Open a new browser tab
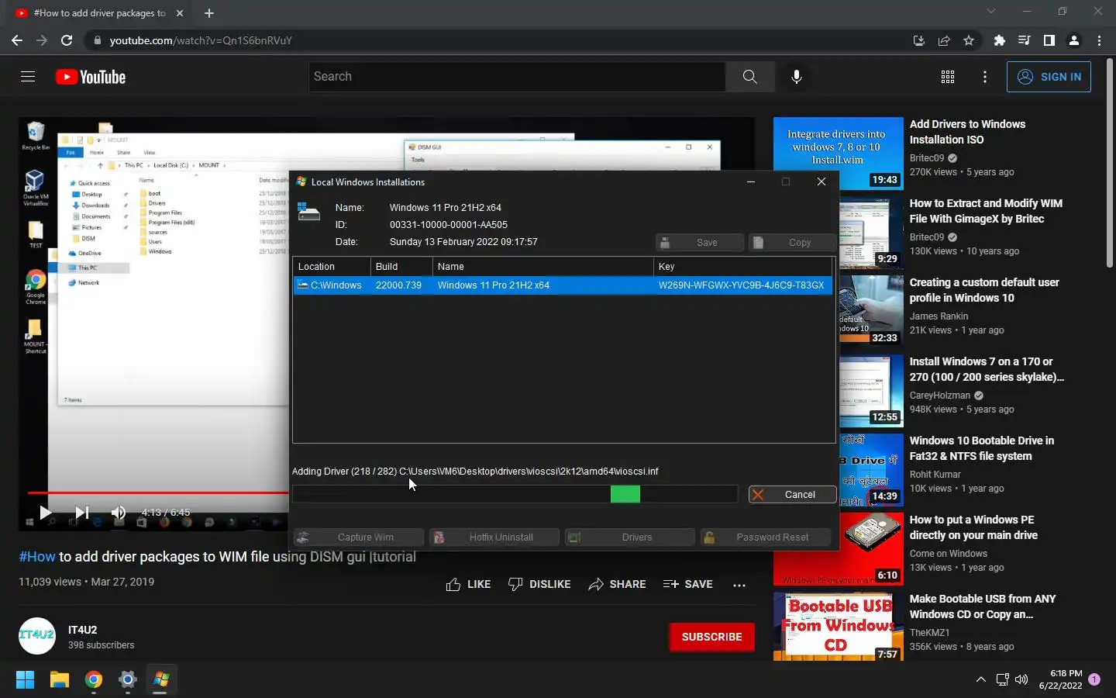1116x698 pixels. pyautogui.click(x=208, y=13)
